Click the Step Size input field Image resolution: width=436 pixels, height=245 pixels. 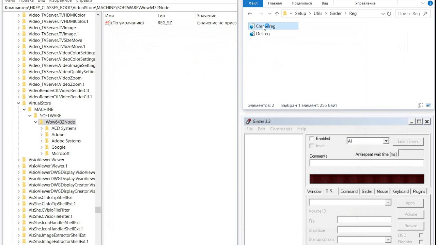(x=364, y=230)
